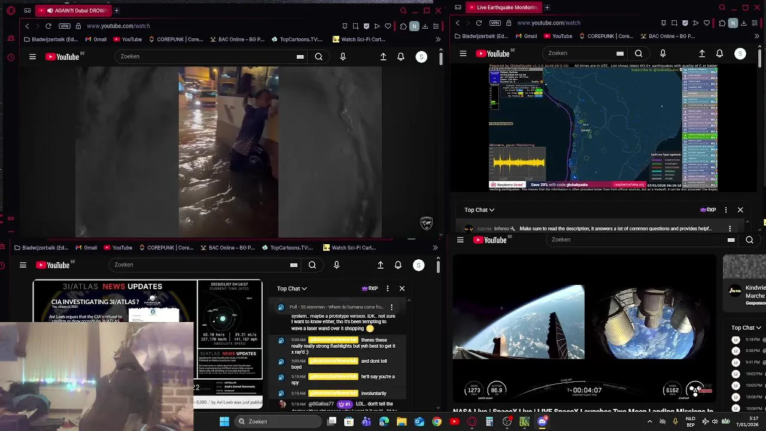Image resolution: width=766 pixels, height=431 pixels.
Task: Open the YouTube guide menu in the Dubai window
Action: (x=32, y=57)
